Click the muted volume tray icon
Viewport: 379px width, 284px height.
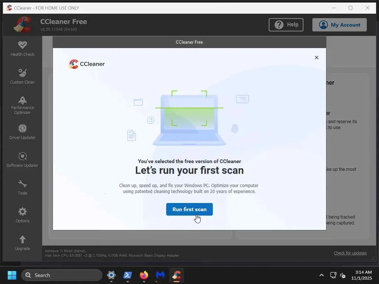[342, 275]
